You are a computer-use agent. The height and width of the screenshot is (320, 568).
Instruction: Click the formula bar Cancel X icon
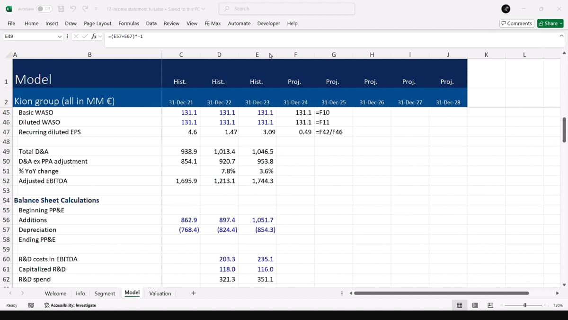coord(76,36)
